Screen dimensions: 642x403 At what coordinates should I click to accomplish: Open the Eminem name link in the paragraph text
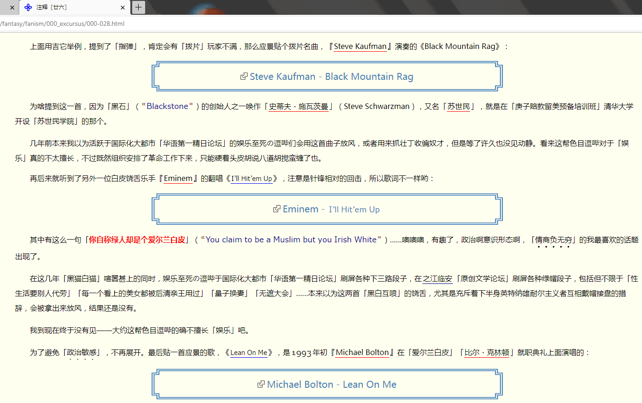pyautogui.click(x=178, y=178)
